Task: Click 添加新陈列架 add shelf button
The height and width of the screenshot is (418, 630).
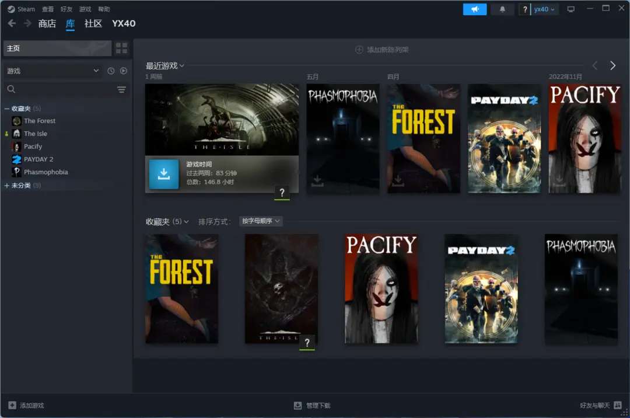Action: (381, 50)
